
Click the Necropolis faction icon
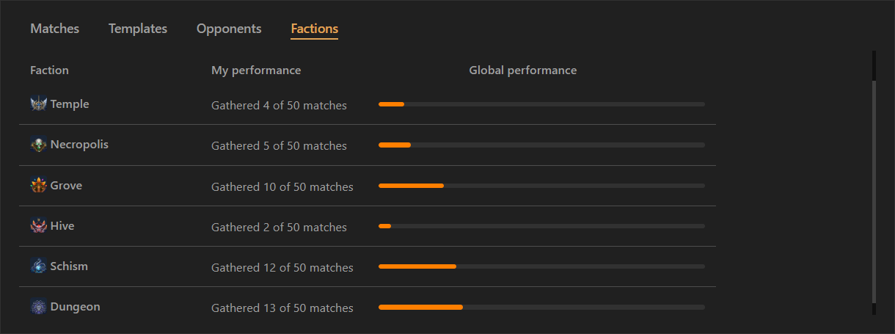tap(38, 145)
